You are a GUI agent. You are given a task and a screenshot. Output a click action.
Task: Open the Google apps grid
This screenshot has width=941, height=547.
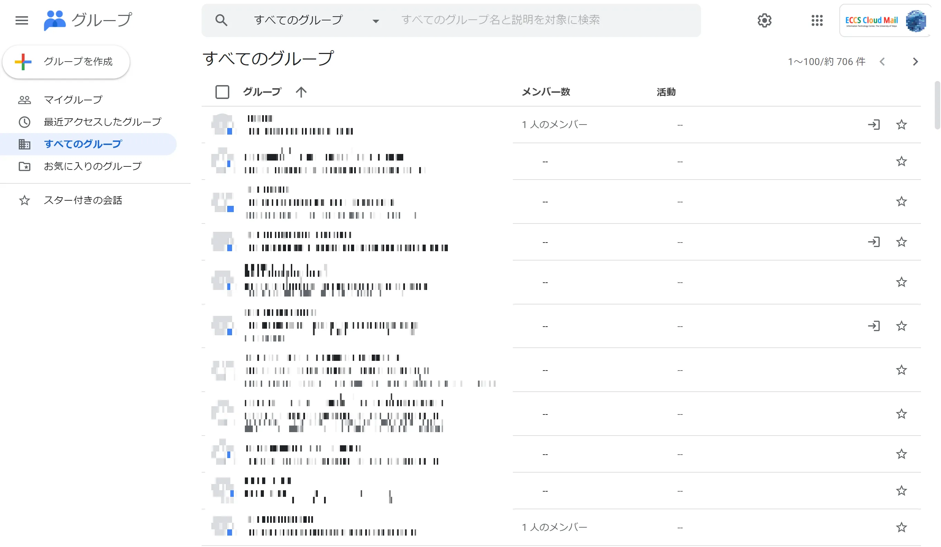pos(817,20)
